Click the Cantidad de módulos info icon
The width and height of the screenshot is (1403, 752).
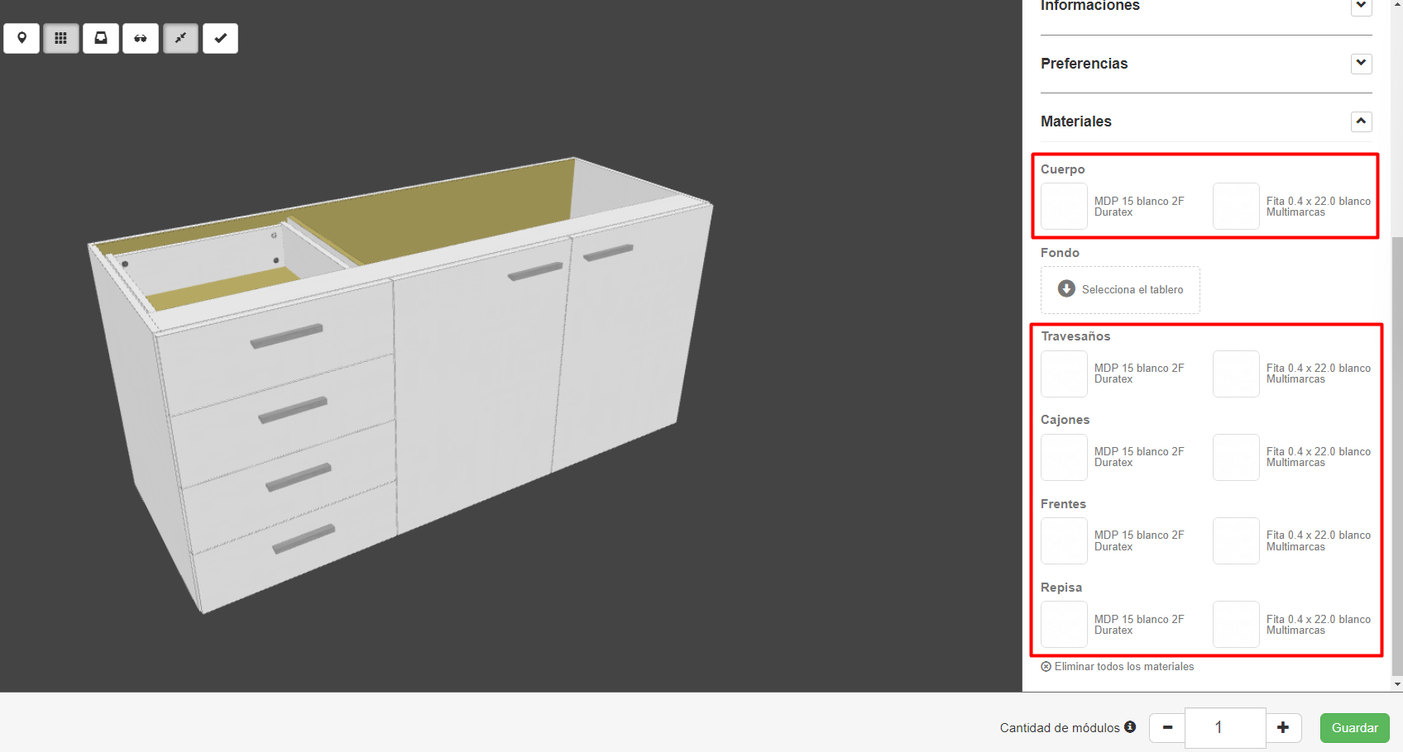tap(1130, 727)
